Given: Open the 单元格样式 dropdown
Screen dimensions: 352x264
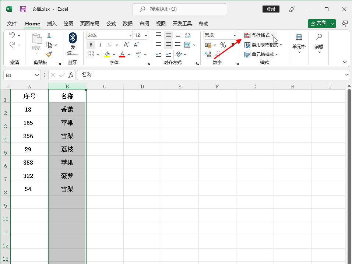Looking at the screenshot, I should click(x=261, y=54).
